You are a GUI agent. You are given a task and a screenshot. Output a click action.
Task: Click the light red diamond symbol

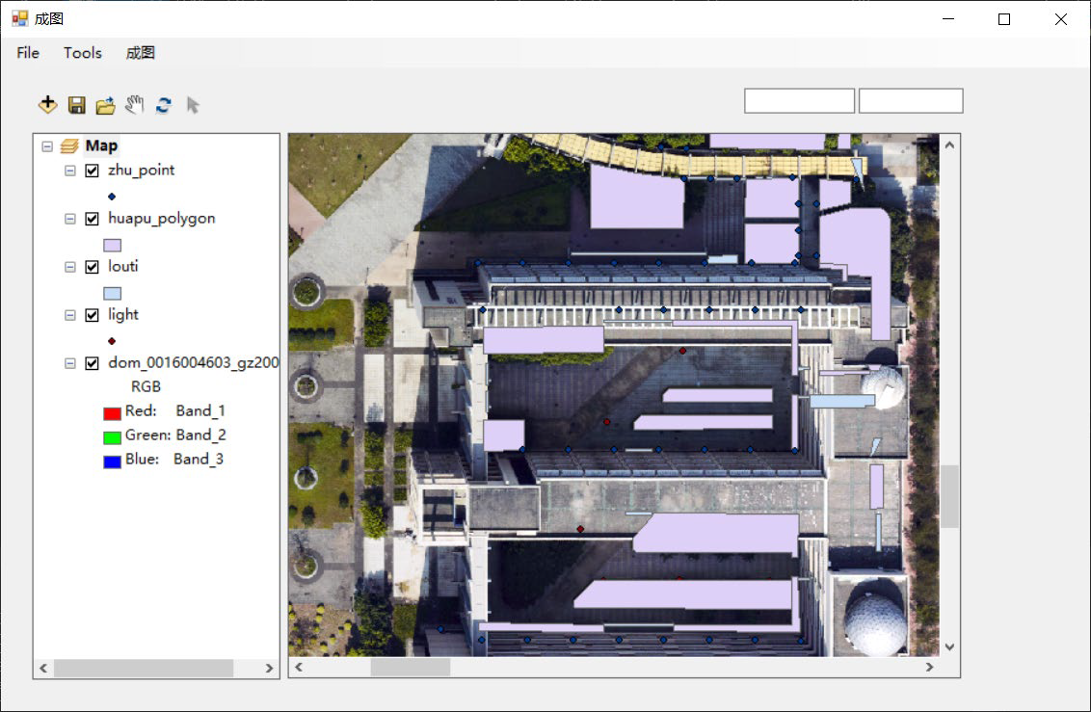point(112,341)
